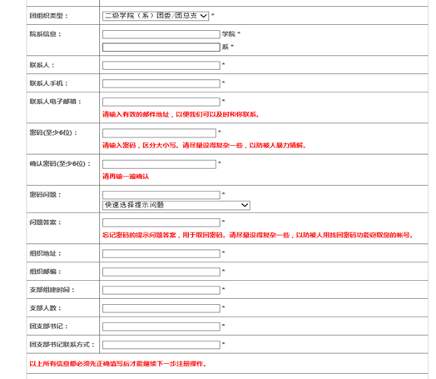Open the 团组织类型 dropdown
The width and height of the screenshot is (436, 379).
[x=156, y=16]
